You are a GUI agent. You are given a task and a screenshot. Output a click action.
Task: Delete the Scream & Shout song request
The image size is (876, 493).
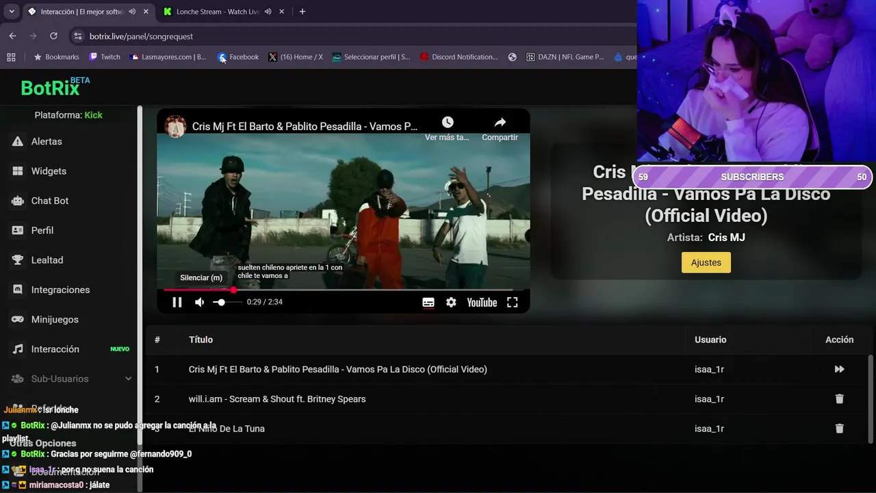point(839,399)
